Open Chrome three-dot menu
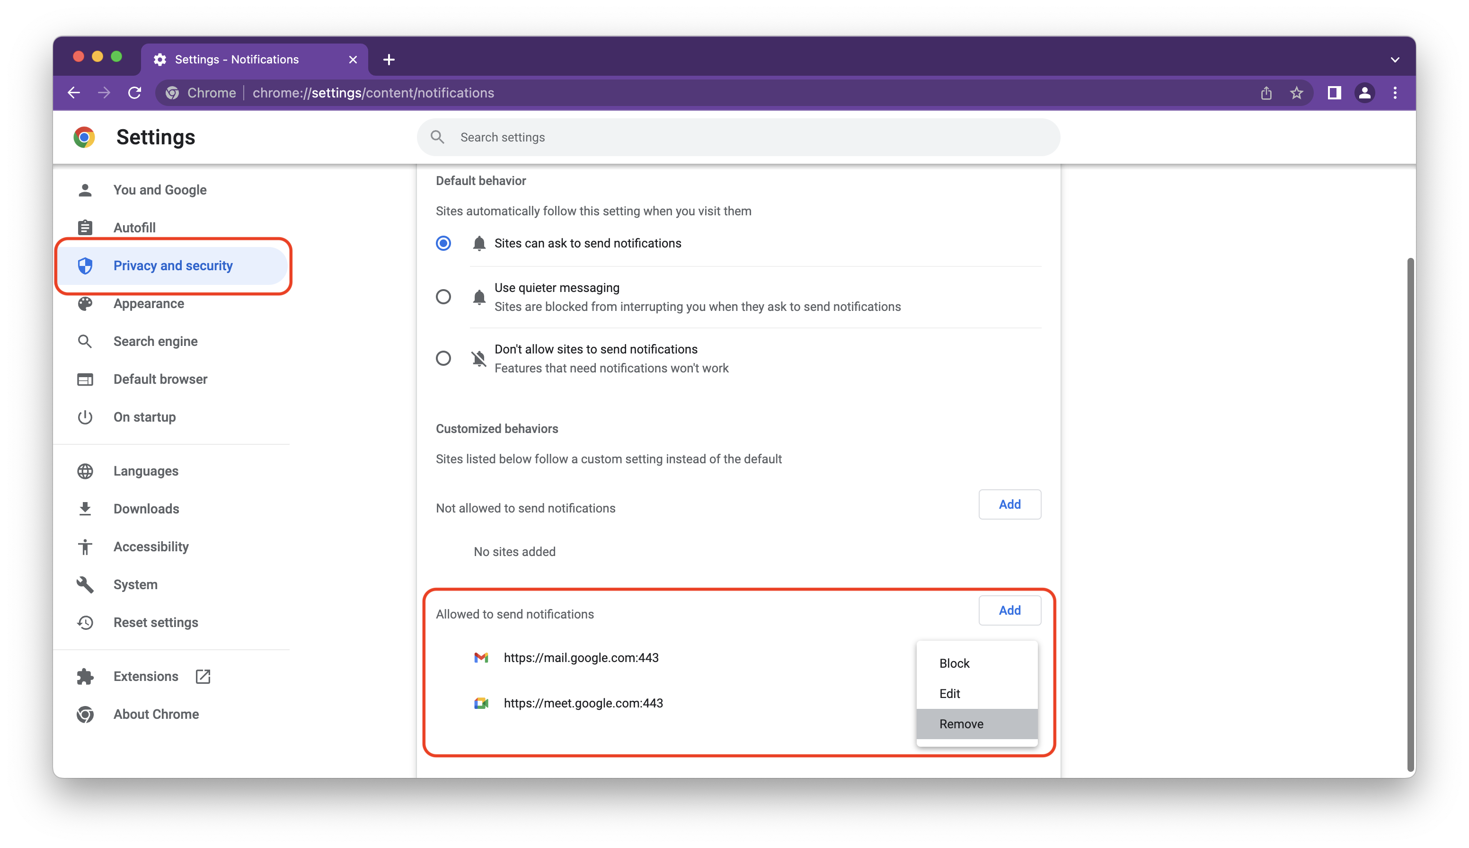The height and width of the screenshot is (848, 1469). click(1395, 93)
